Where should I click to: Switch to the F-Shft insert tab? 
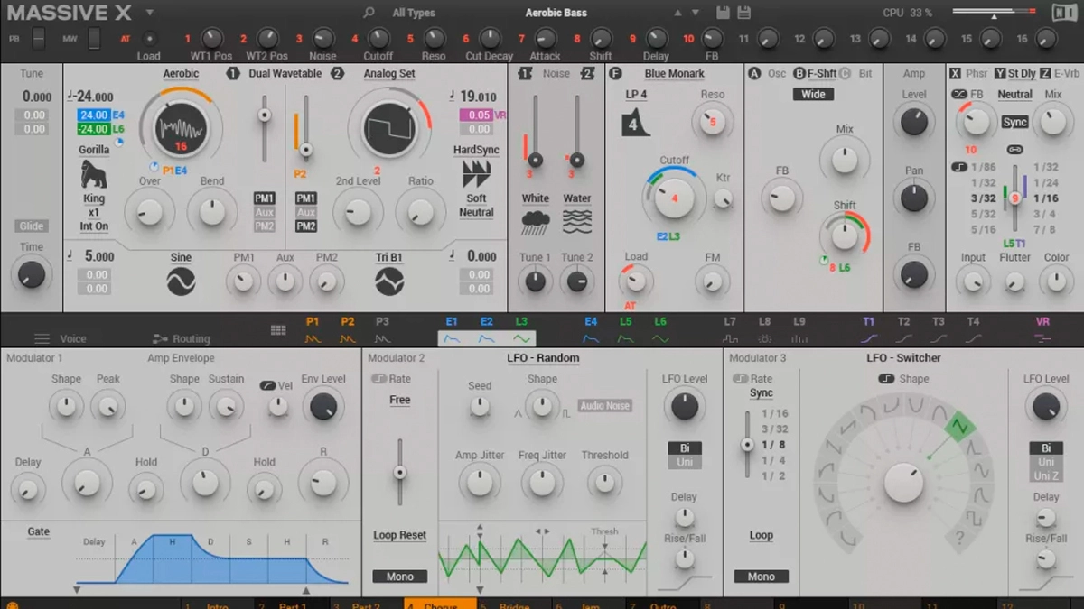tap(815, 74)
